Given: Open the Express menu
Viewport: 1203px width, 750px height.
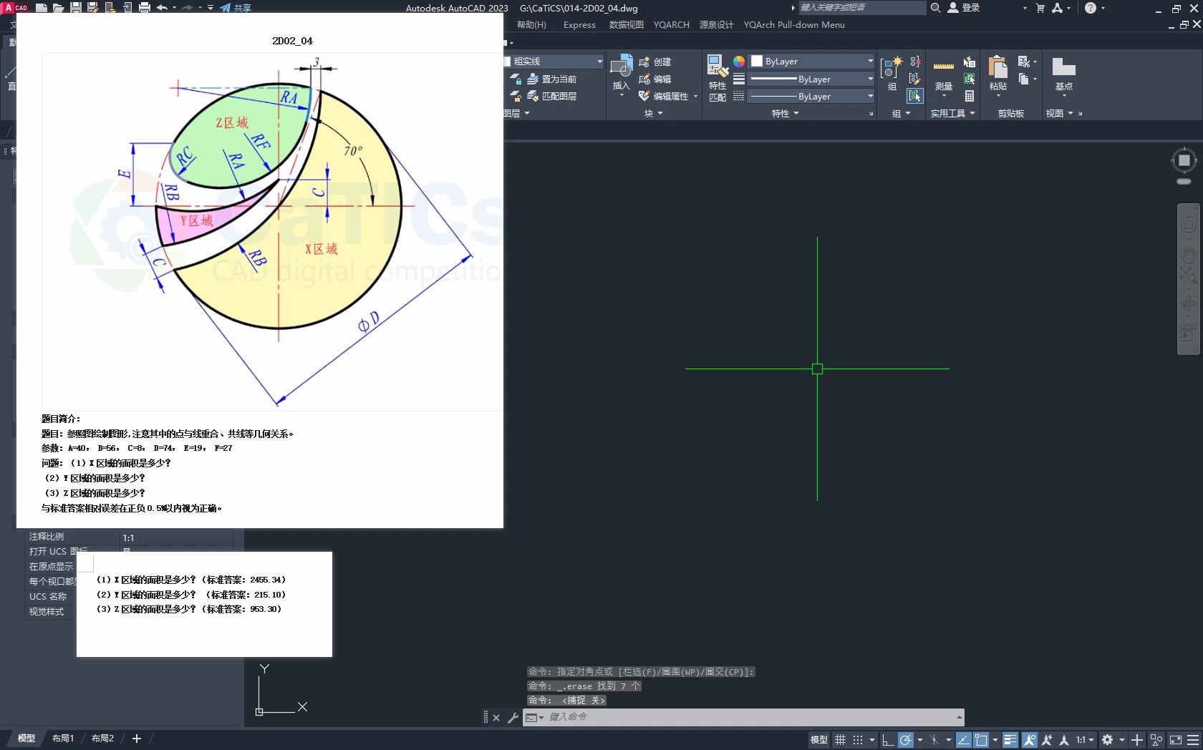Looking at the screenshot, I should coord(579,25).
